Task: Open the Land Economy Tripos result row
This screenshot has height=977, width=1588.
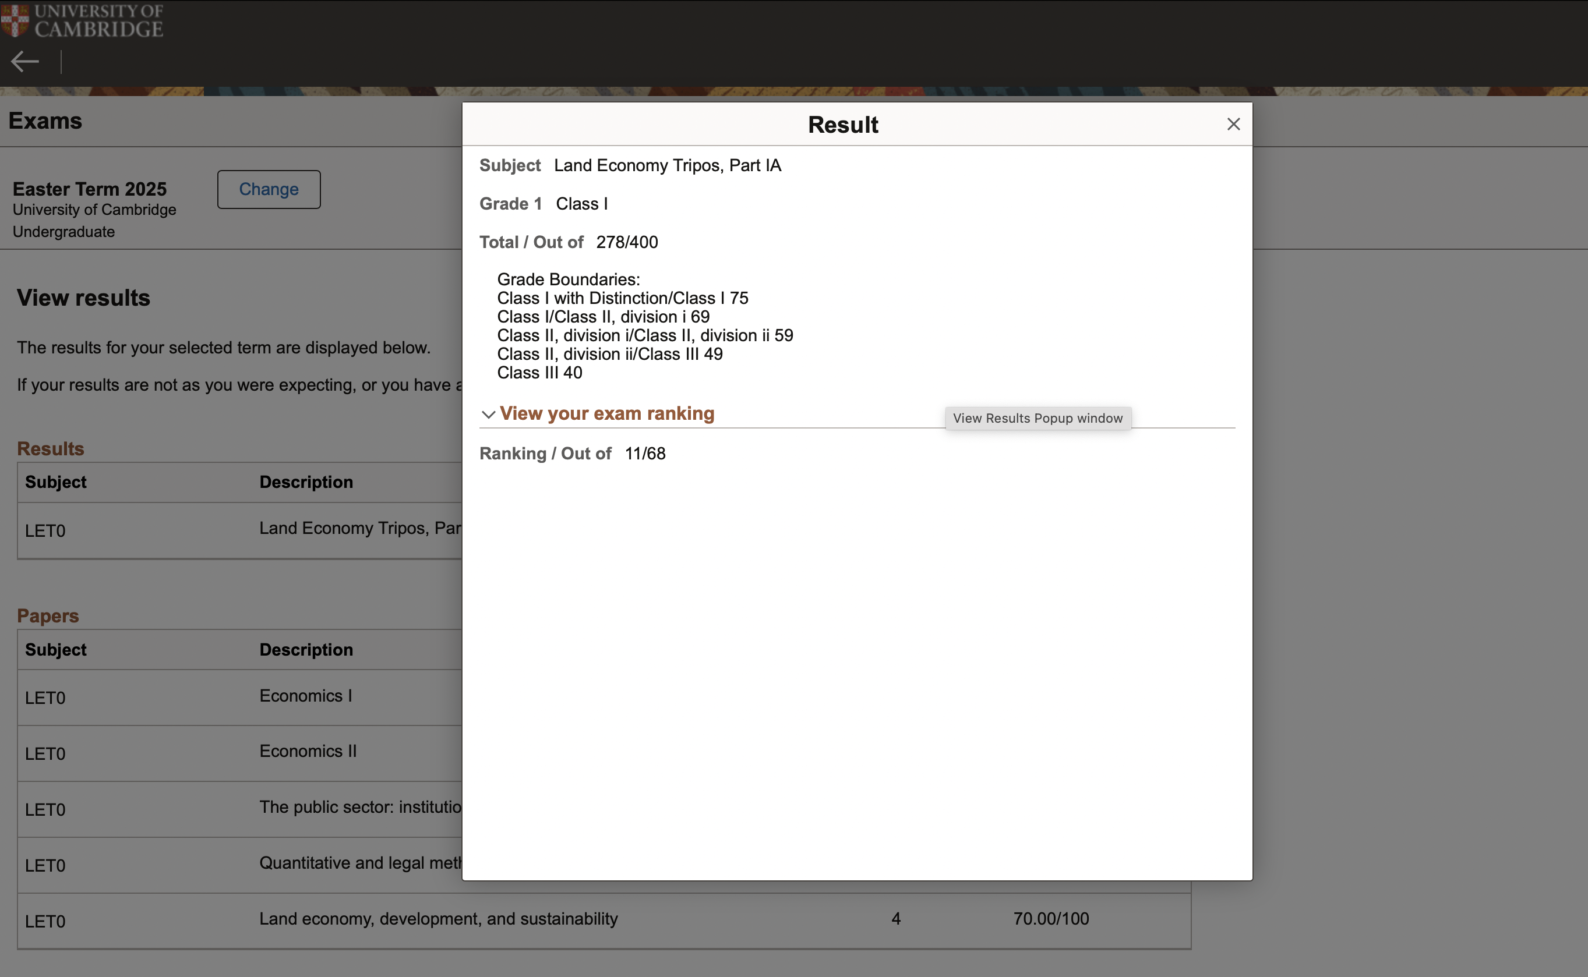Action: click(359, 529)
